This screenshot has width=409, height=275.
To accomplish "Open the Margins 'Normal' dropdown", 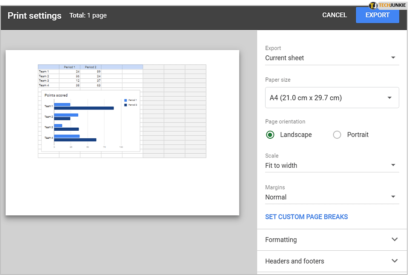I will 332,197.
